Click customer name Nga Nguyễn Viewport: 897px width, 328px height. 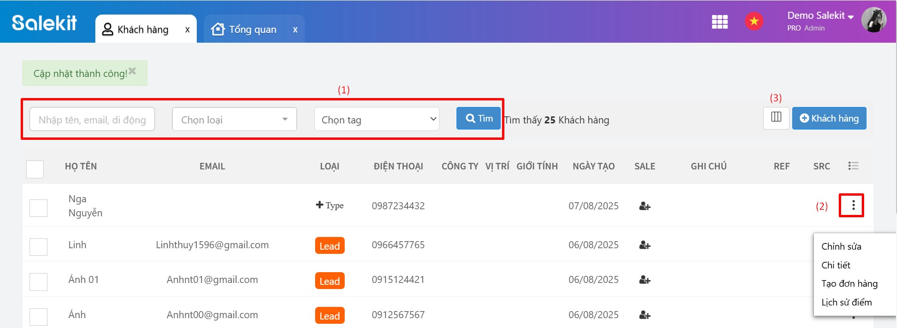click(x=85, y=206)
